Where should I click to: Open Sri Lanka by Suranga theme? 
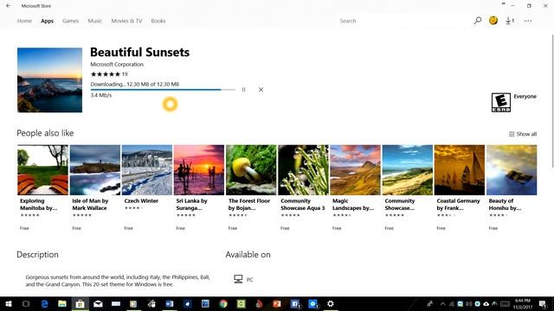199,170
